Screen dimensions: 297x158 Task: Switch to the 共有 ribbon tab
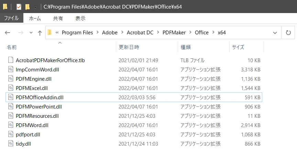point(58,18)
